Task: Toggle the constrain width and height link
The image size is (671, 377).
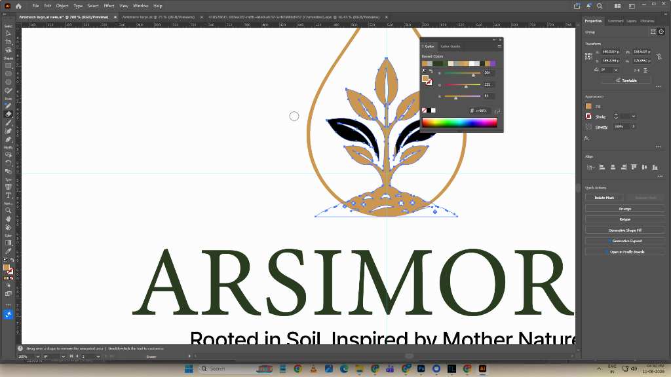Action: click(659, 56)
